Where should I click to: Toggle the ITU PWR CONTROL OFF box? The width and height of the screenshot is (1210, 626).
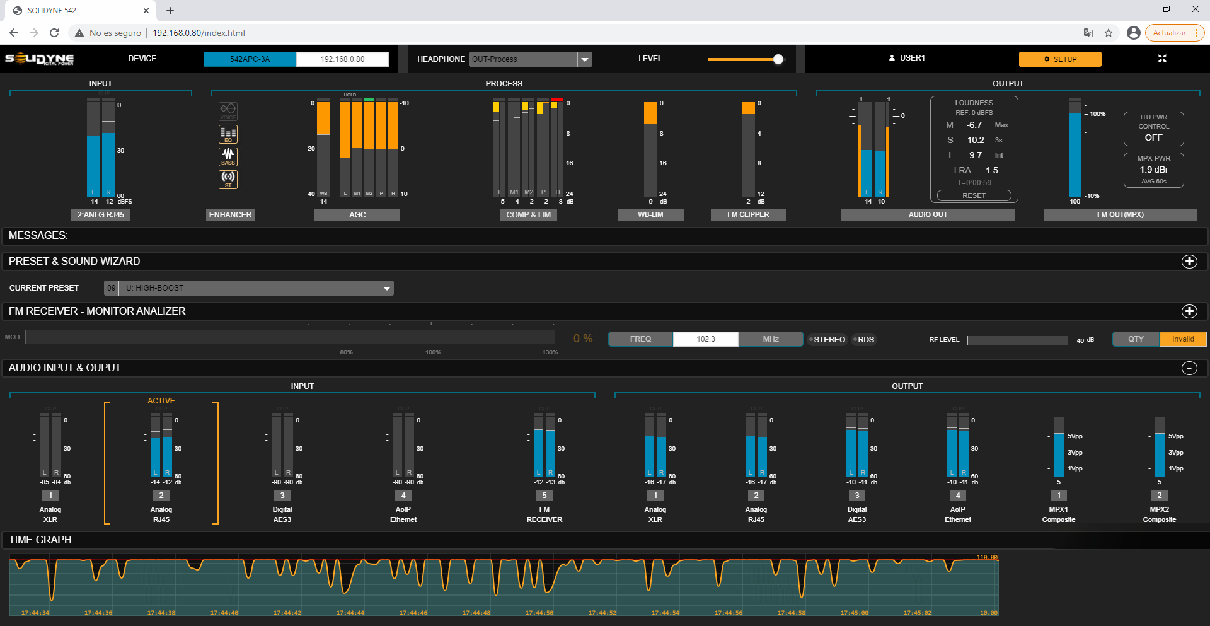tap(1153, 129)
